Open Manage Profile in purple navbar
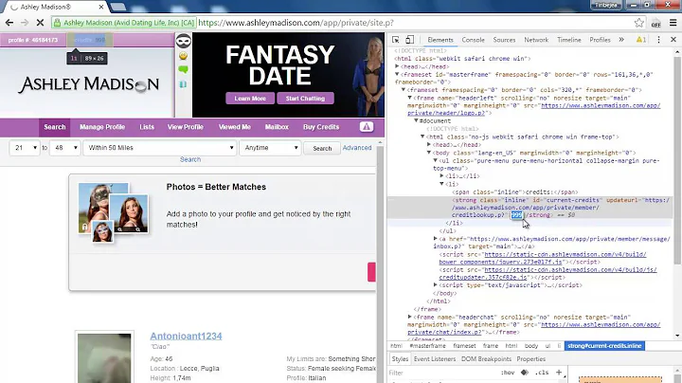This screenshot has width=682, height=383. tap(102, 127)
